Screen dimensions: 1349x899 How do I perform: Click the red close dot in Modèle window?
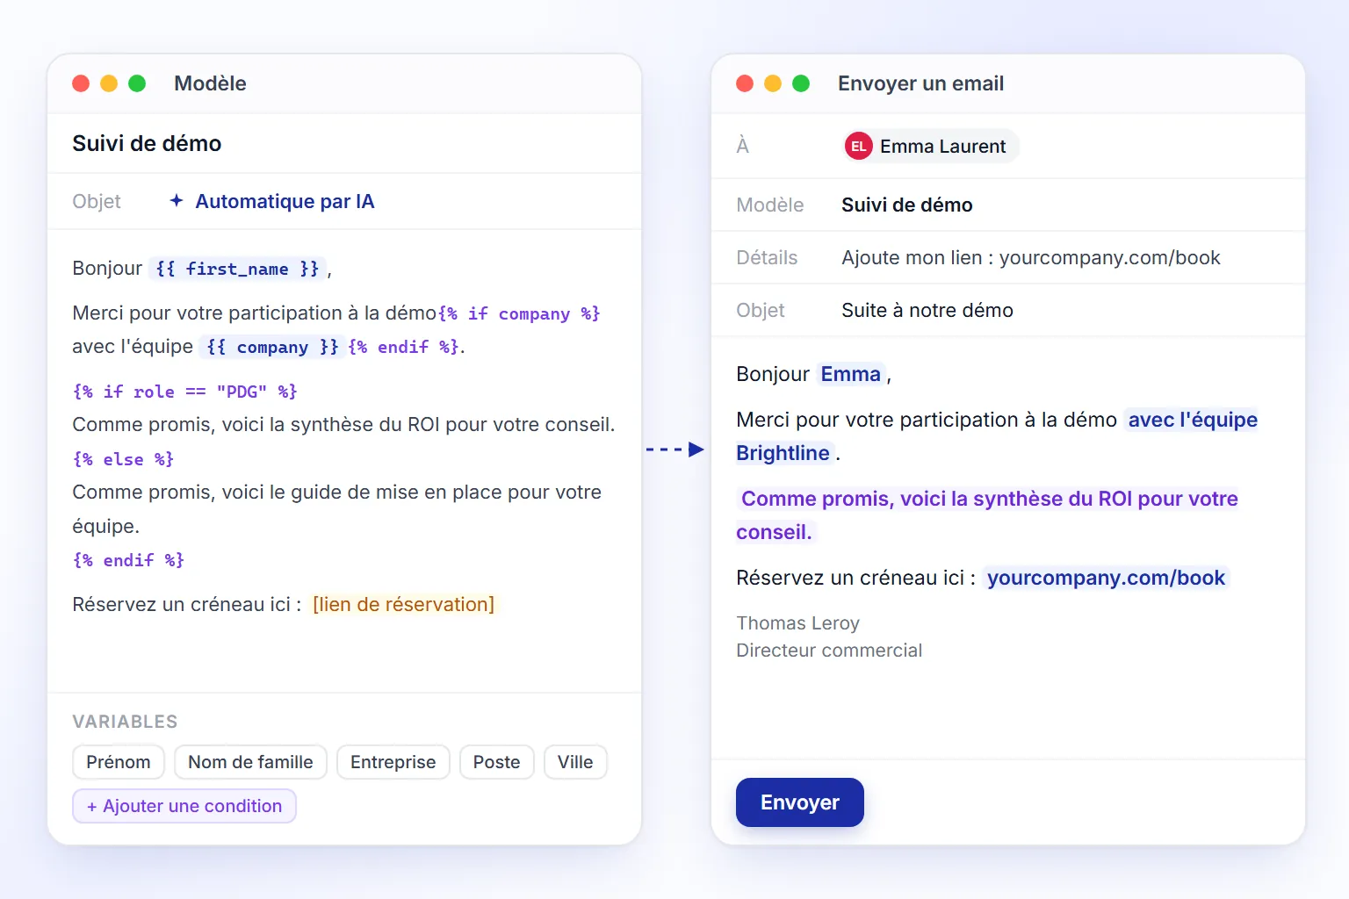pyautogui.click(x=81, y=83)
